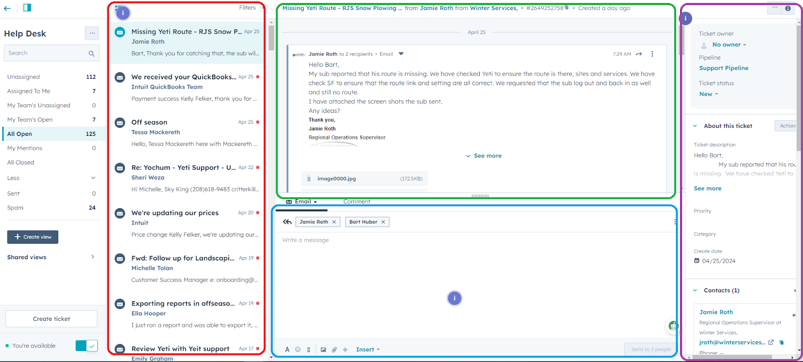The width and height of the screenshot is (803, 362).
Task: Switch to the Comment tab
Action: 356,202
